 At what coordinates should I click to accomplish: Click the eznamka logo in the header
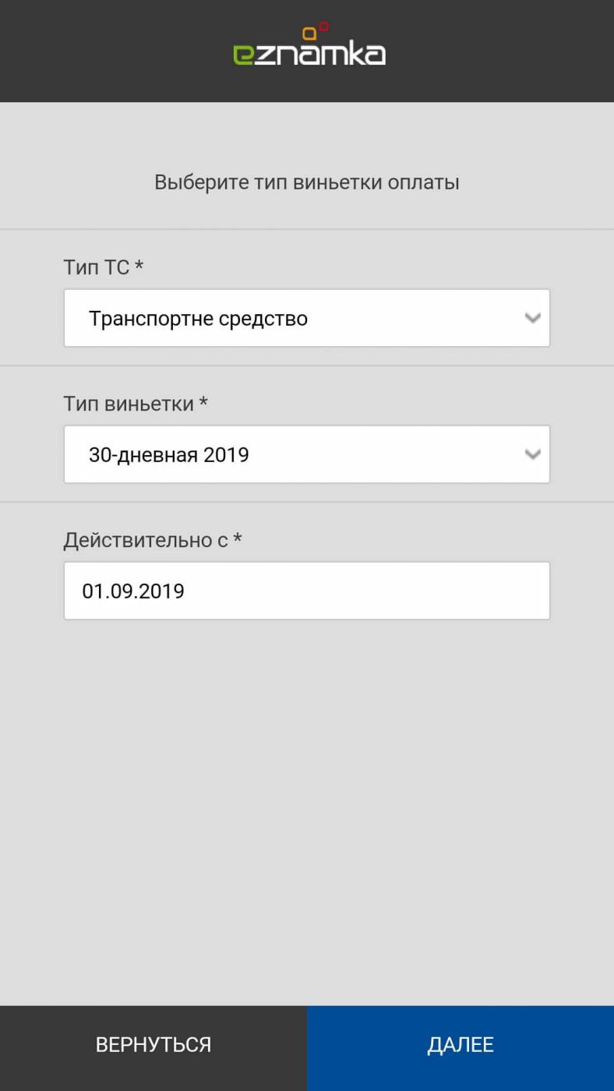[309, 48]
